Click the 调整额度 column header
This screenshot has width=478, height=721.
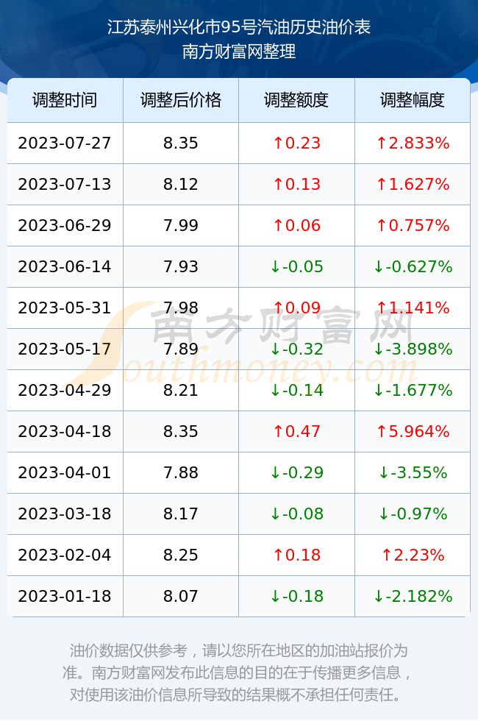tap(296, 100)
